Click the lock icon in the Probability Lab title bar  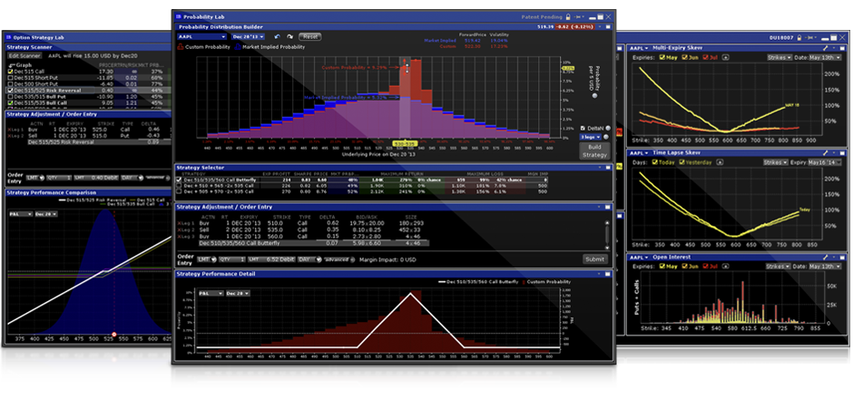[568, 17]
